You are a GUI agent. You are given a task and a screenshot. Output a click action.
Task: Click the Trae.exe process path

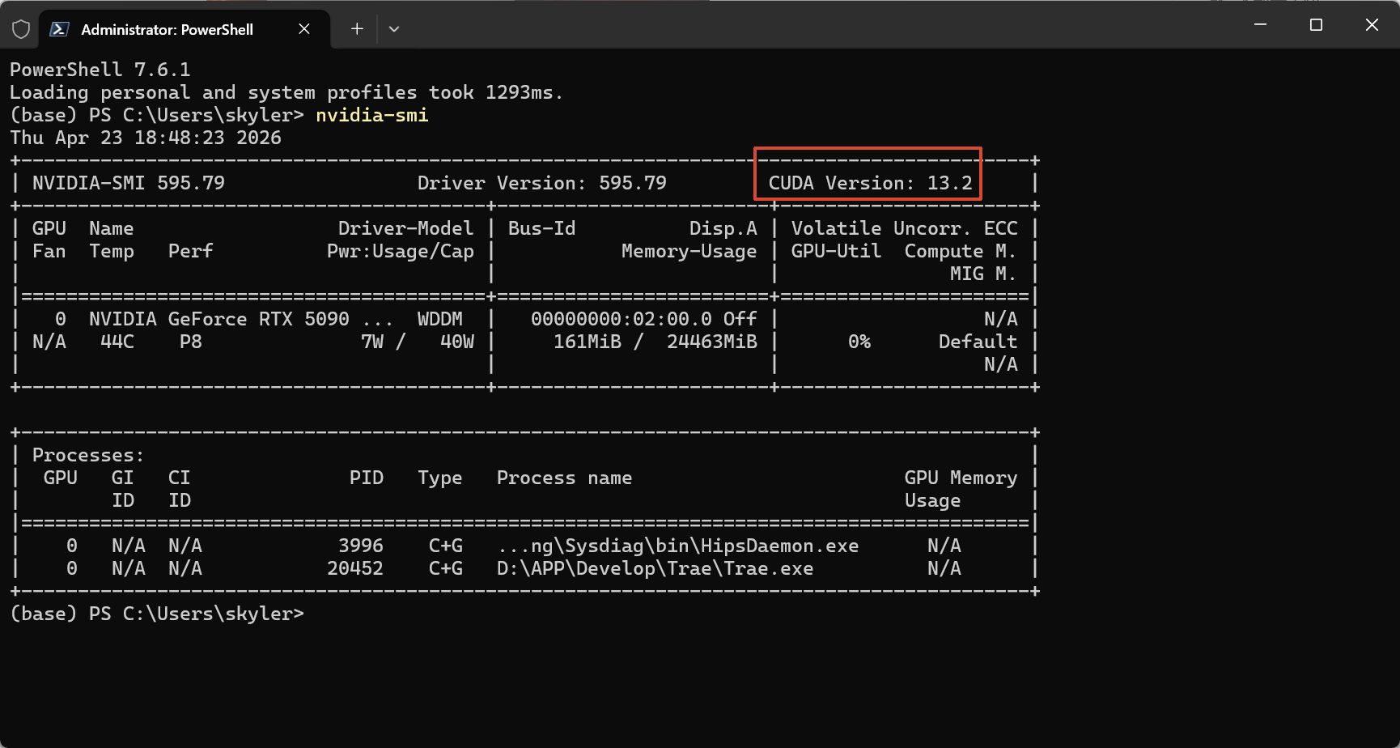655,568
